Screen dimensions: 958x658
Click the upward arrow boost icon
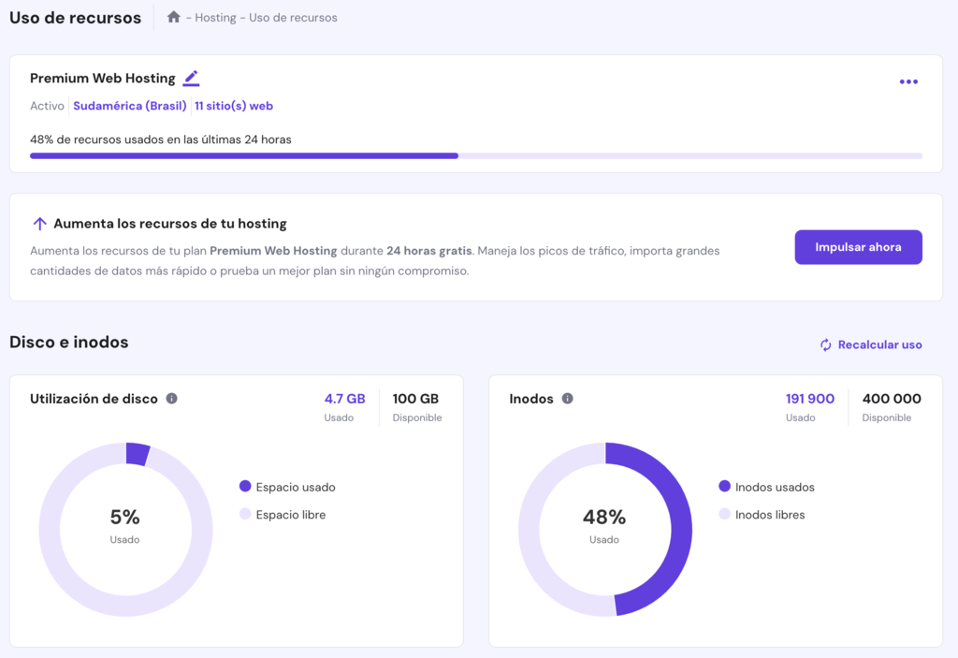[39, 225]
